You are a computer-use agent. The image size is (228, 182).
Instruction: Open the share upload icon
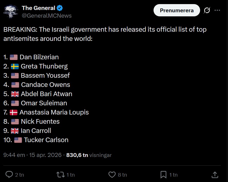pyautogui.click(x=215, y=175)
